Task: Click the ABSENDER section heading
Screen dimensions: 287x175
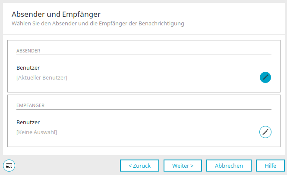Action: [x=28, y=51]
